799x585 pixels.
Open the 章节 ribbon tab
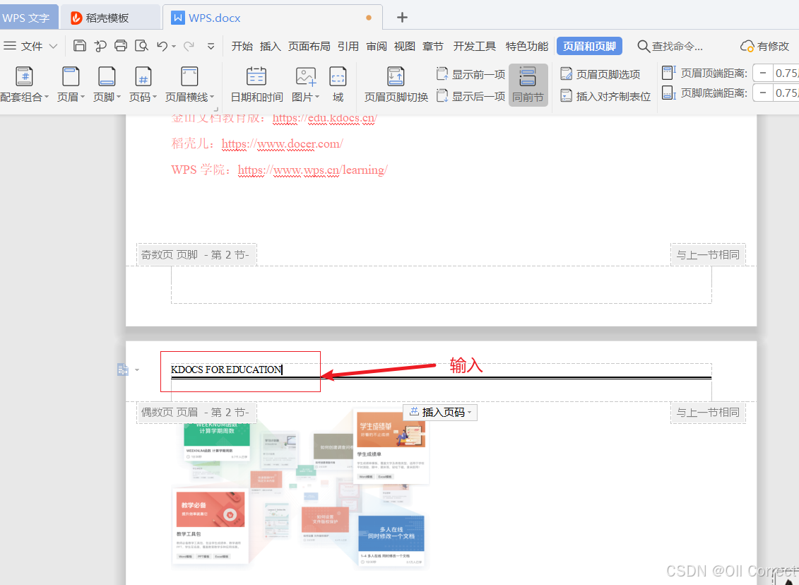(x=433, y=47)
